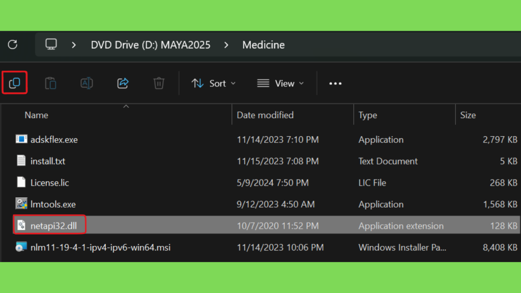
Task: Select the file named install.txt
Action: coord(48,161)
